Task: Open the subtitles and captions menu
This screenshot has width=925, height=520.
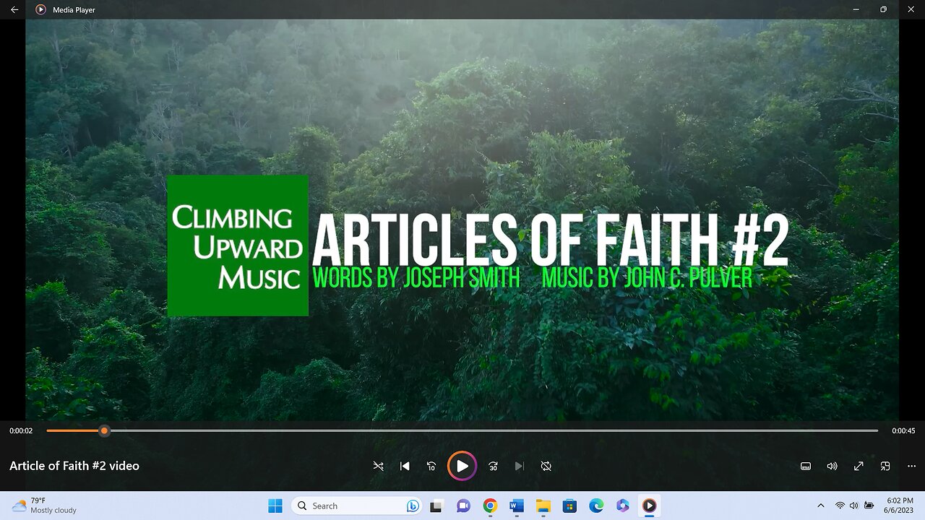Action: 806,467
